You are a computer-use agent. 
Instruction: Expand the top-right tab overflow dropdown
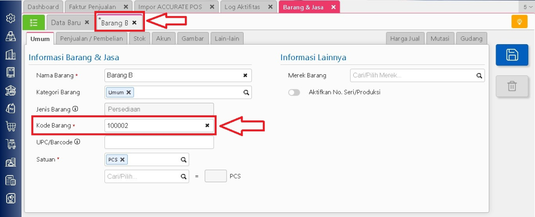[527, 7]
